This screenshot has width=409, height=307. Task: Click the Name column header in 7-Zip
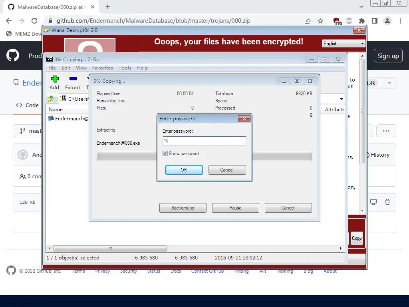[x=56, y=110]
